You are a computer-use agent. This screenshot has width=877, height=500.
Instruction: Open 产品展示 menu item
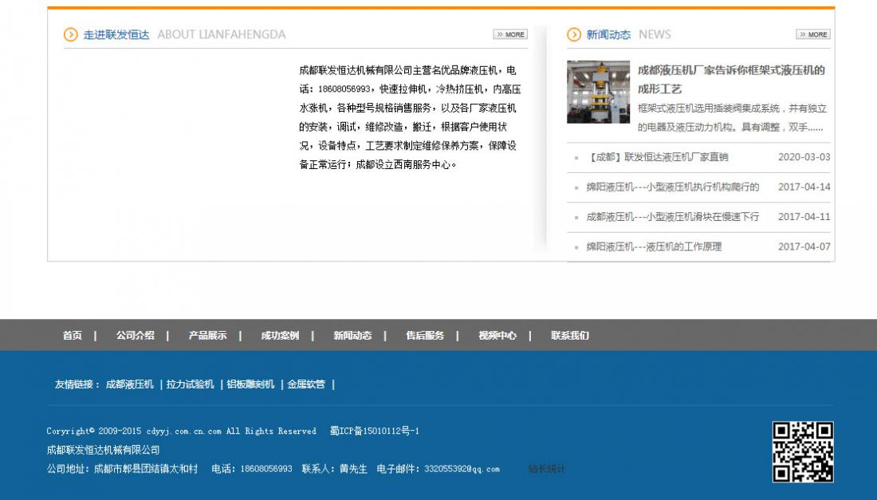pyautogui.click(x=208, y=336)
